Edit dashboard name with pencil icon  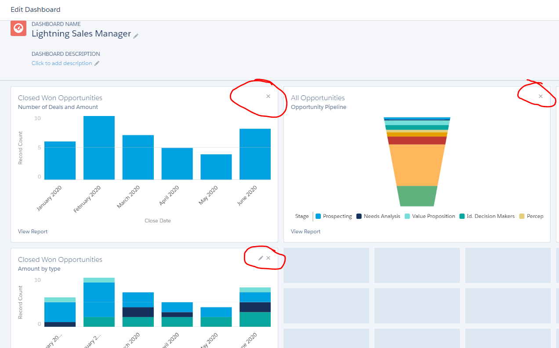(x=136, y=36)
